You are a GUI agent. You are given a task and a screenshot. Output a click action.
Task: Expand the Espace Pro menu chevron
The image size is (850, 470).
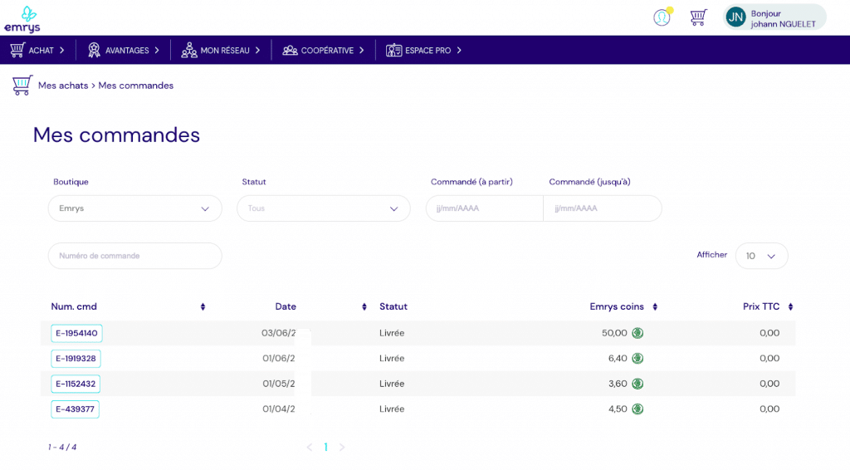click(x=459, y=50)
